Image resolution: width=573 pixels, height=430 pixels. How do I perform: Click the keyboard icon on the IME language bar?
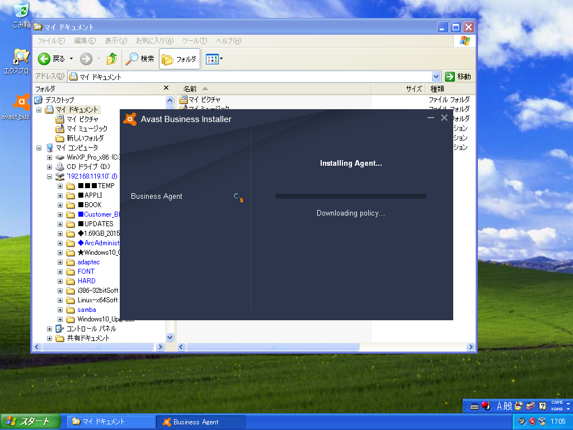(475, 406)
